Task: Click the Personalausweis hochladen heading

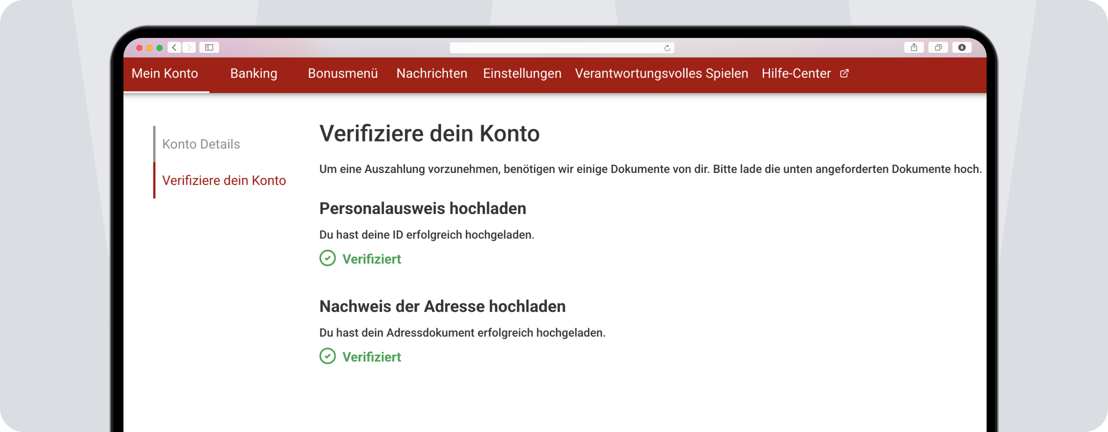Action: [422, 208]
